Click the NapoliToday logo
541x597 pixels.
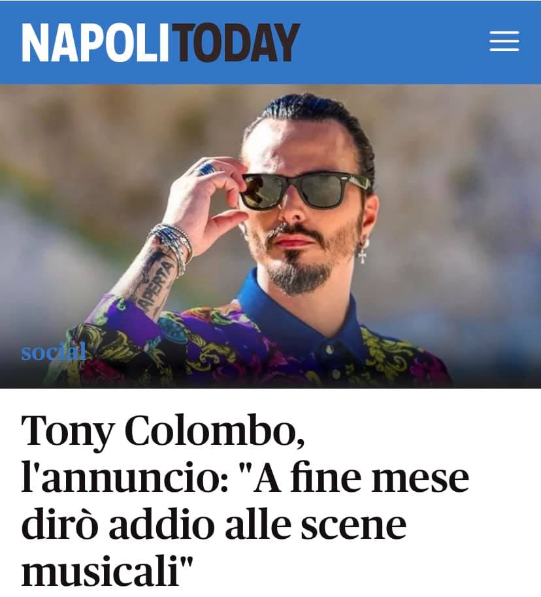[x=161, y=42]
